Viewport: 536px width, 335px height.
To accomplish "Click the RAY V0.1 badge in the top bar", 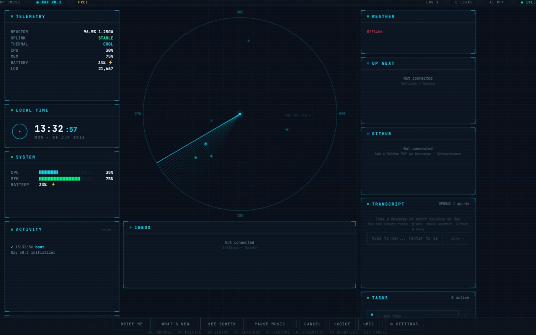I will click(x=49, y=2).
